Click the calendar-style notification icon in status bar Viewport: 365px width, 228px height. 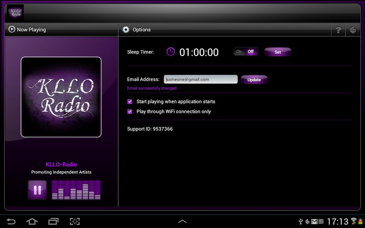point(321,222)
